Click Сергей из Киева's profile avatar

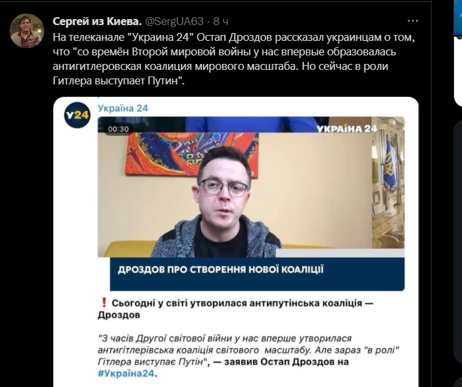[27, 30]
